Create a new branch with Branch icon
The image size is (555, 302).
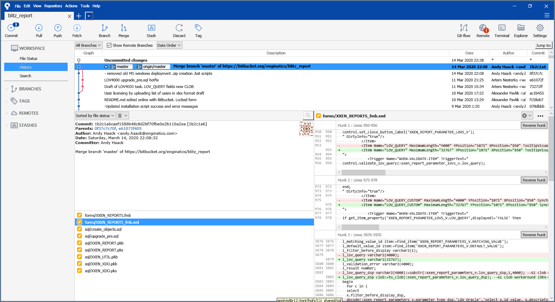(104, 30)
